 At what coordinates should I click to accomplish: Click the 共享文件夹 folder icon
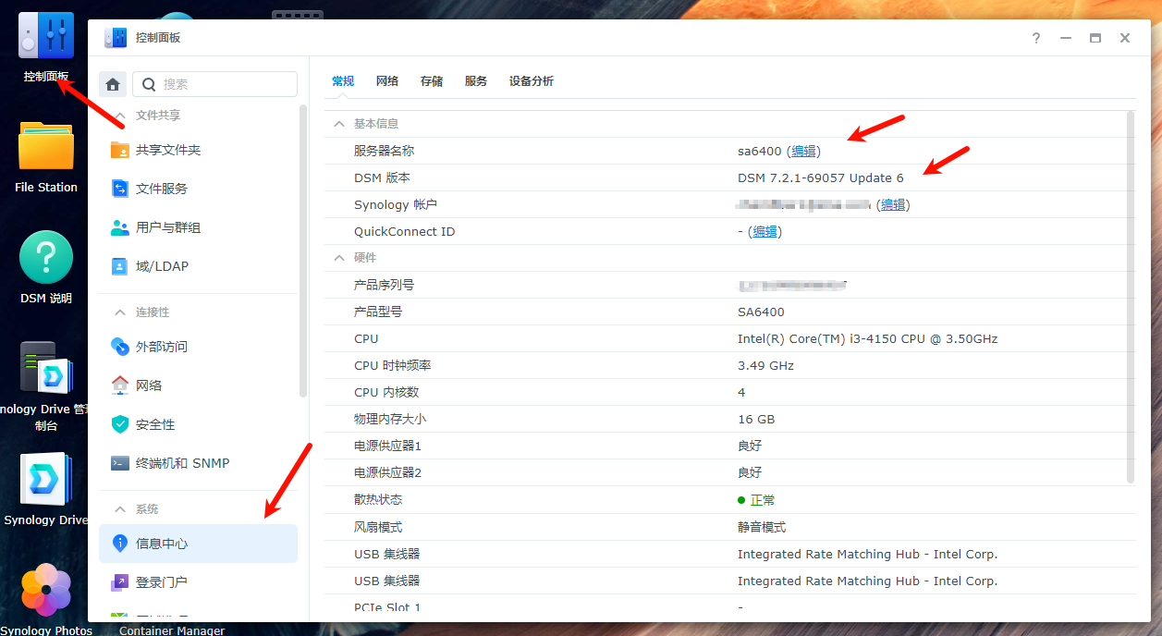tap(120, 150)
